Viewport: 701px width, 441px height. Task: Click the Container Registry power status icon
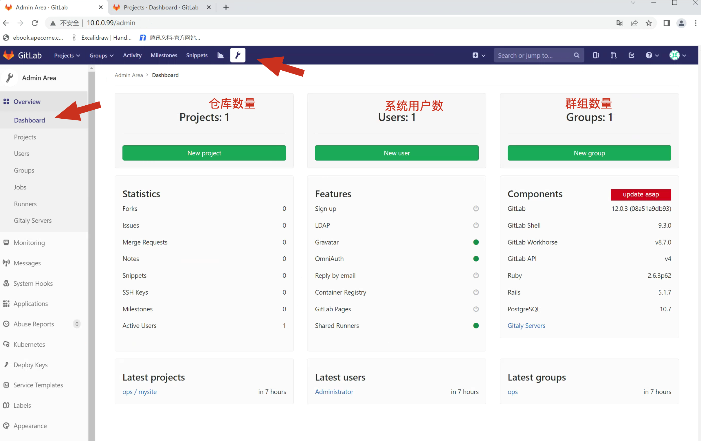pyautogui.click(x=476, y=292)
